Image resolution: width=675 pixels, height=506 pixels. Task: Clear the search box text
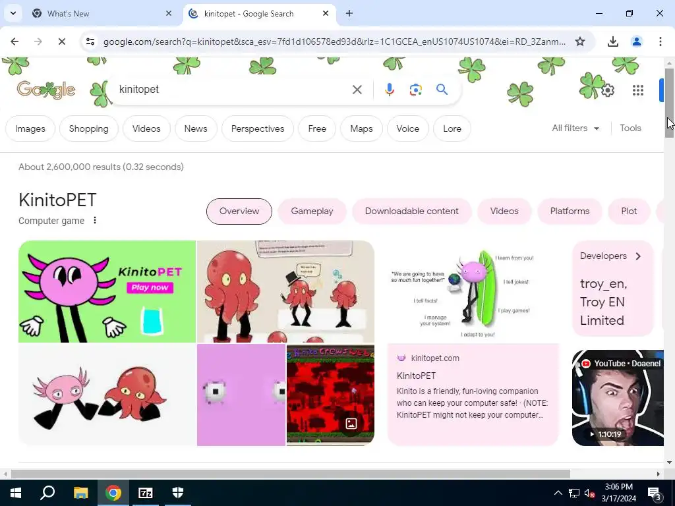click(357, 90)
